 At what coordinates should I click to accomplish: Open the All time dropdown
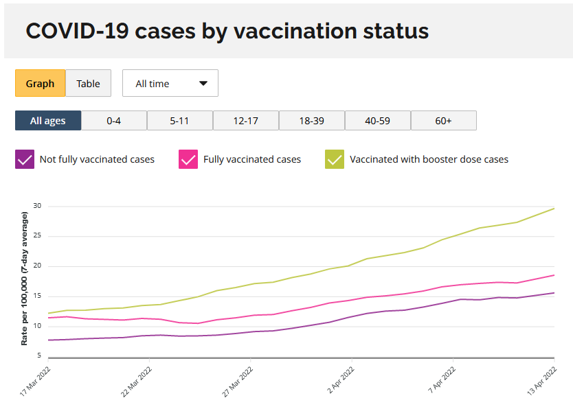(x=170, y=83)
